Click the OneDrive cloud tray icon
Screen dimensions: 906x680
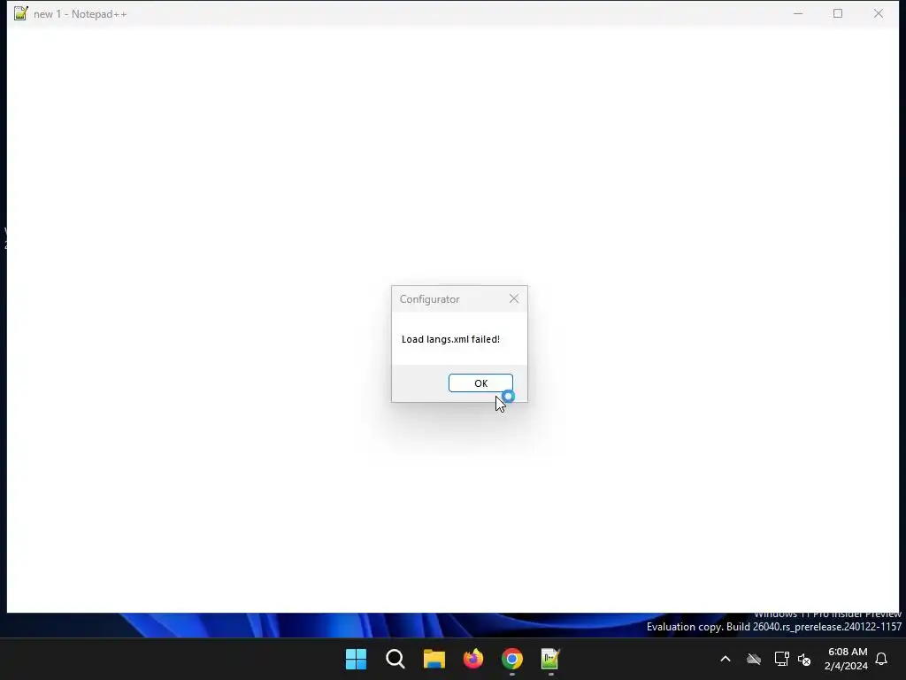(x=754, y=659)
